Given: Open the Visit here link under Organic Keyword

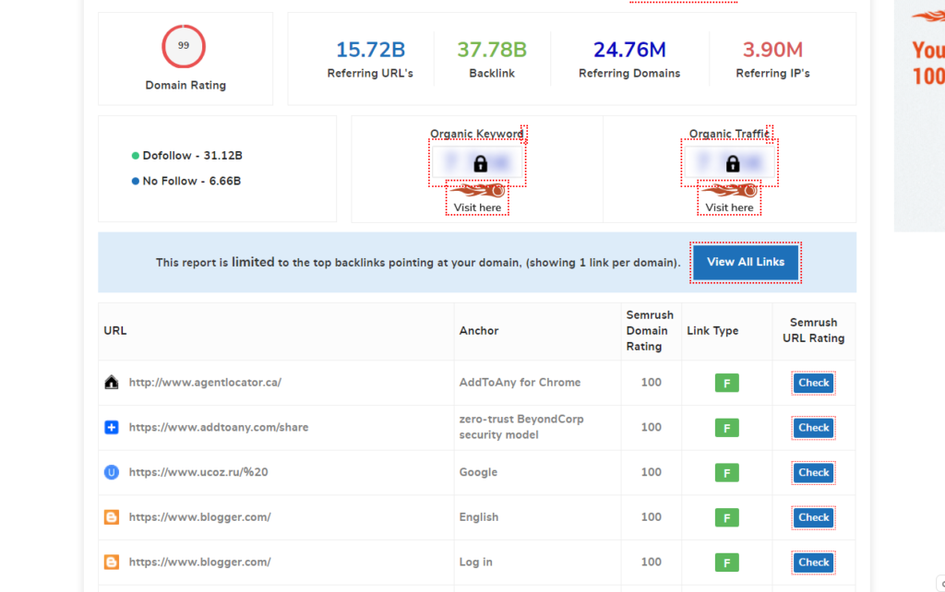Looking at the screenshot, I should [476, 208].
